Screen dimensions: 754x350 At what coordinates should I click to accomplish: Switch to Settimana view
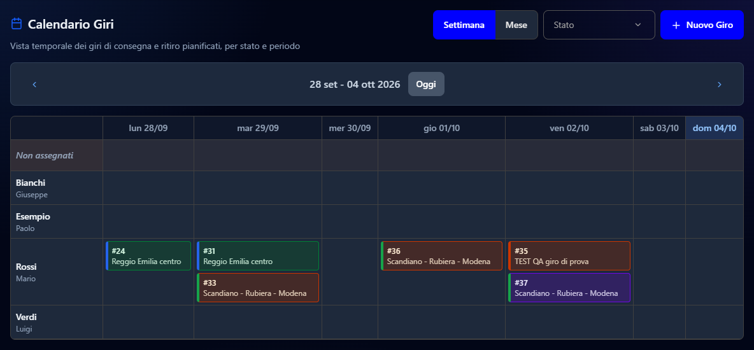point(464,25)
